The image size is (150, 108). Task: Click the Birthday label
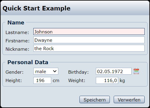click(x=78, y=72)
